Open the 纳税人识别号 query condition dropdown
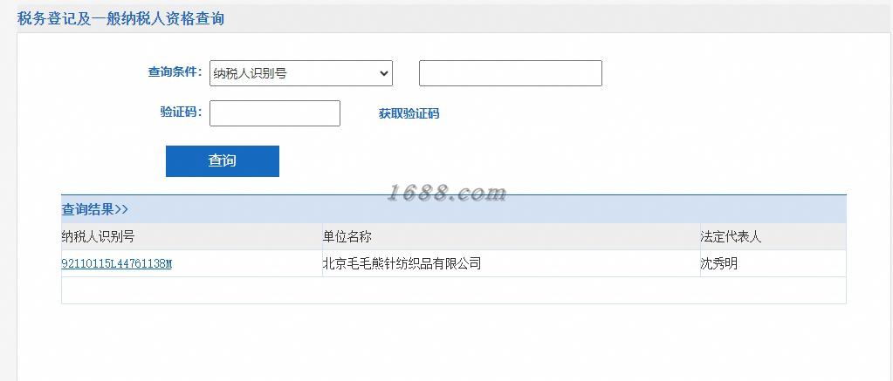Viewport: 893px width, 381px height. [300, 73]
